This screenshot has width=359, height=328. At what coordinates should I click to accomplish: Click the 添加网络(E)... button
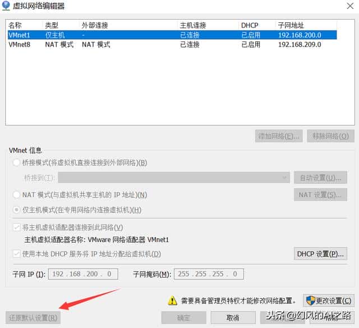point(279,136)
